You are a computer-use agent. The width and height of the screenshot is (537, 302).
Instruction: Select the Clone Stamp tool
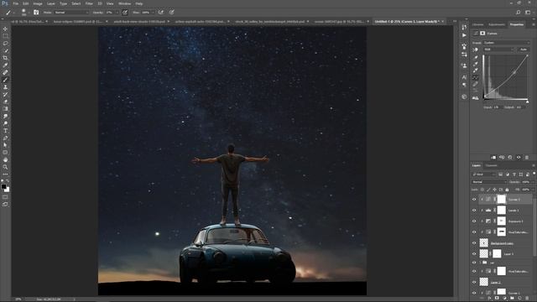pyautogui.click(x=5, y=87)
